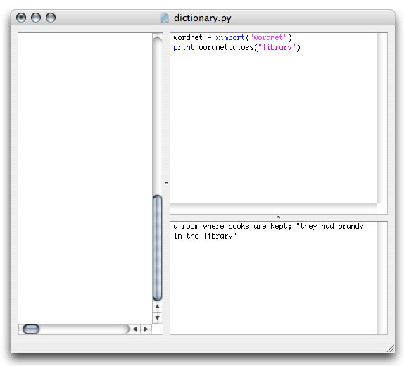The width and height of the screenshot is (404, 366).
Task: Click the canvas horizontal scrollbar thumb
Action: pos(31,329)
